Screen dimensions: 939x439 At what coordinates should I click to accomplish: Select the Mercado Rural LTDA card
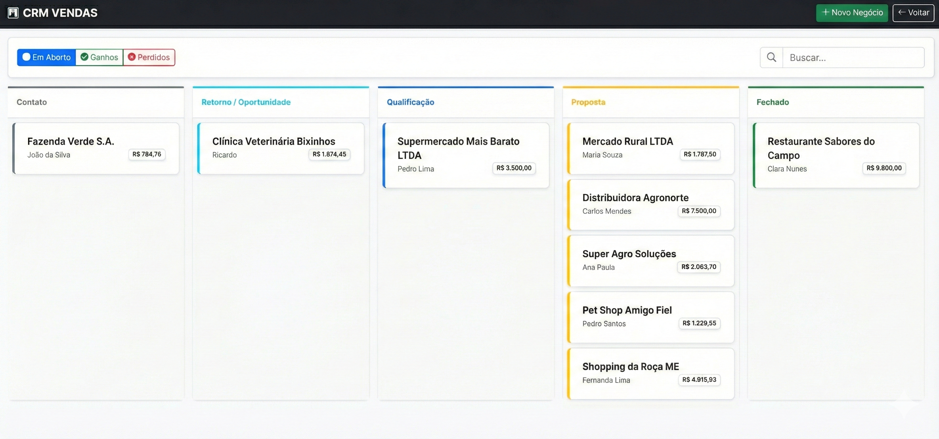[651, 148]
